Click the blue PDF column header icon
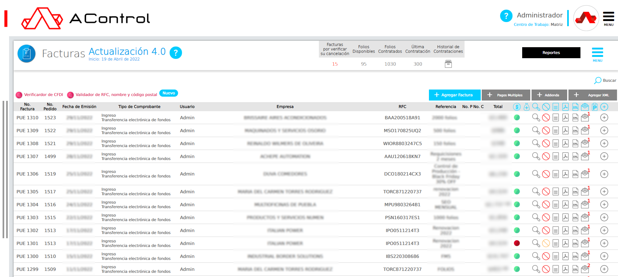 (566, 107)
